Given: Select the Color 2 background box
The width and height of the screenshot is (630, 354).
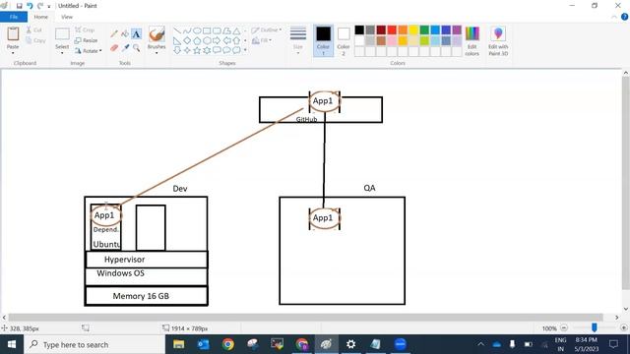Looking at the screenshot, I should (x=344, y=41).
